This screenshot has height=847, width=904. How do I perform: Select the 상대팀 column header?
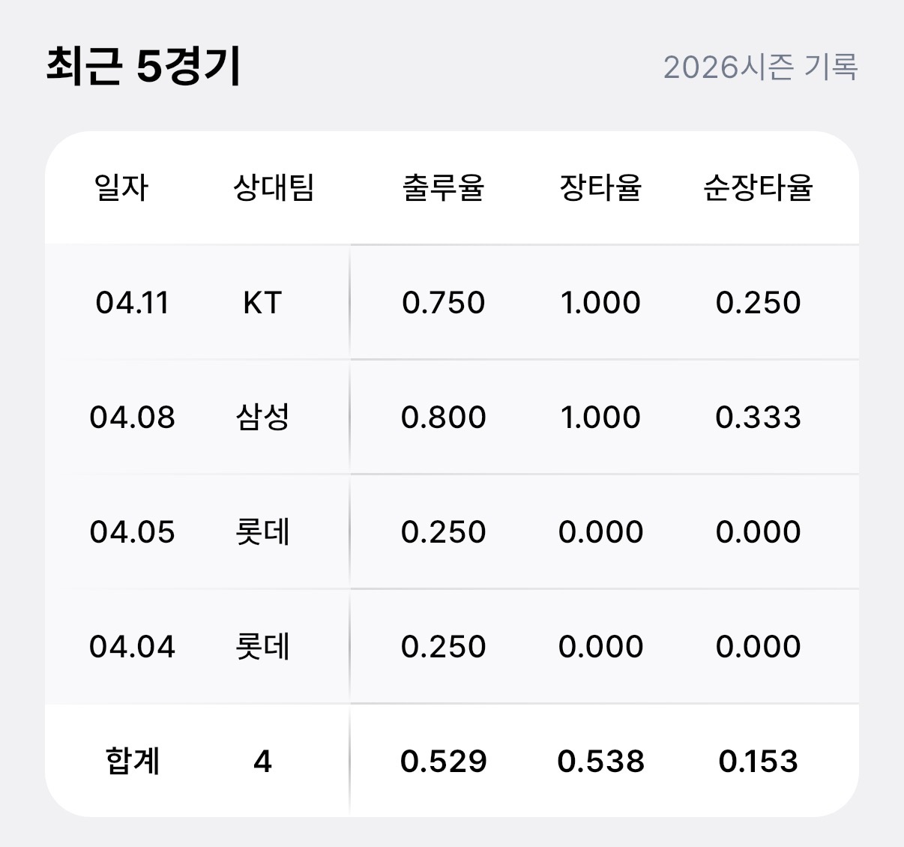point(274,187)
